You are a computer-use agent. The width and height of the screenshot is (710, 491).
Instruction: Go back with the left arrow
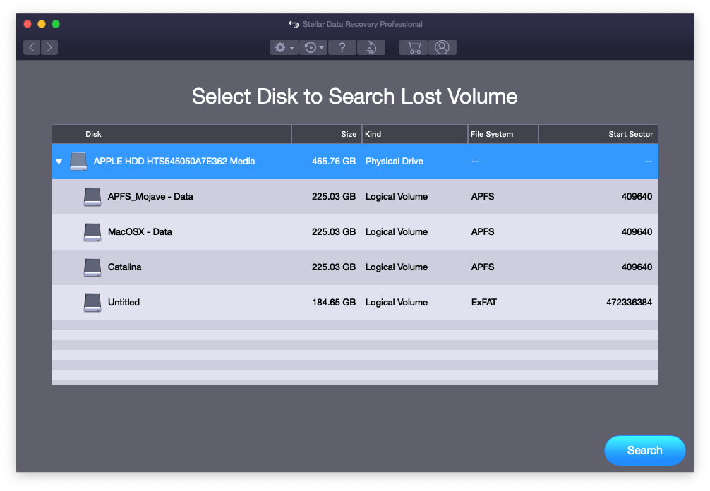pyautogui.click(x=32, y=47)
